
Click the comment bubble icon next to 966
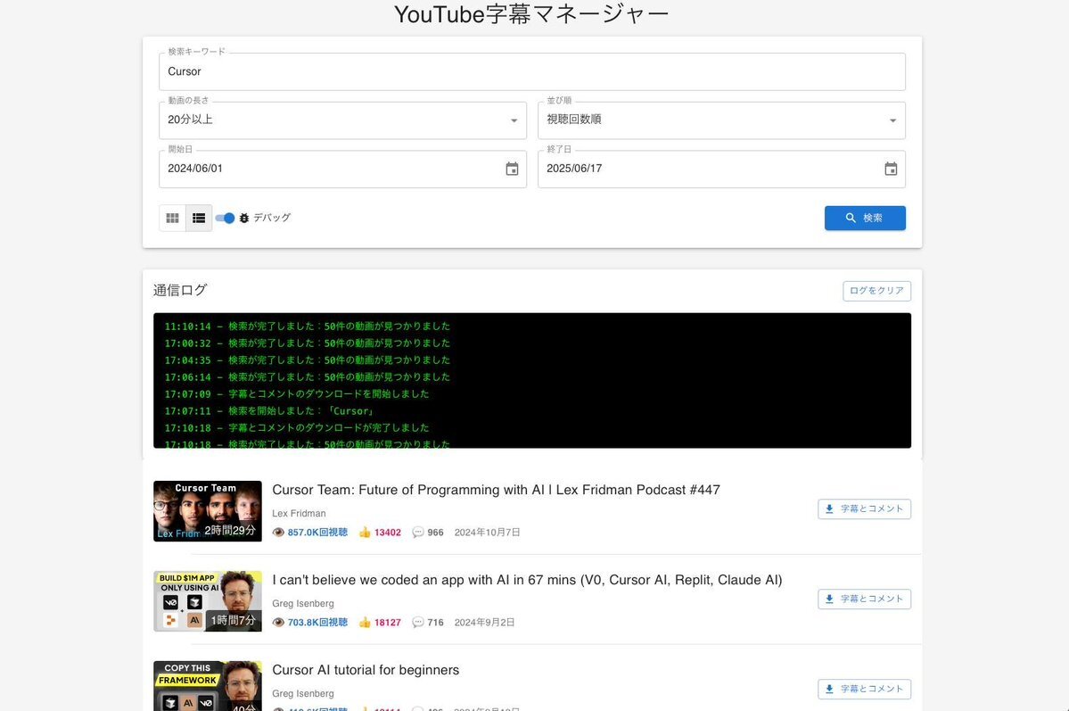point(418,533)
